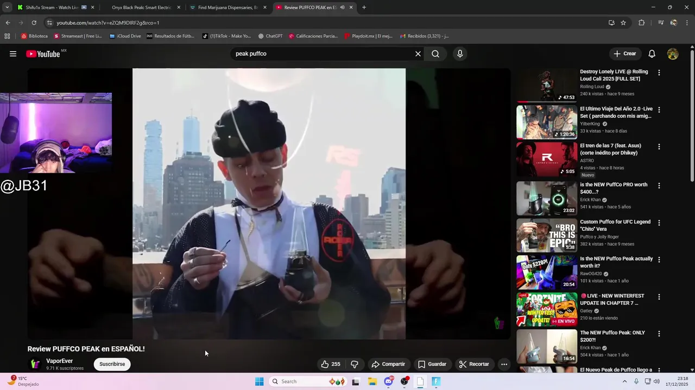This screenshot has width=695, height=390.
Task: Open Windows Start button
Action: [260, 381]
